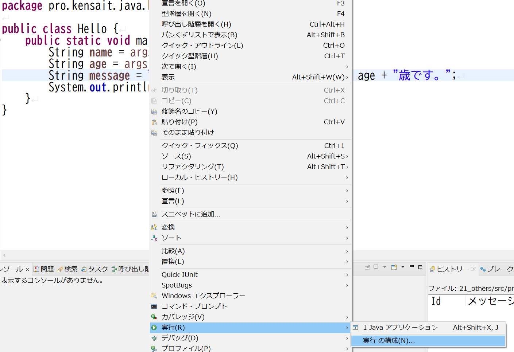The height and width of the screenshot is (352, 514).
Task: Click the ヒストリー tab icon
Action: point(433,269)
